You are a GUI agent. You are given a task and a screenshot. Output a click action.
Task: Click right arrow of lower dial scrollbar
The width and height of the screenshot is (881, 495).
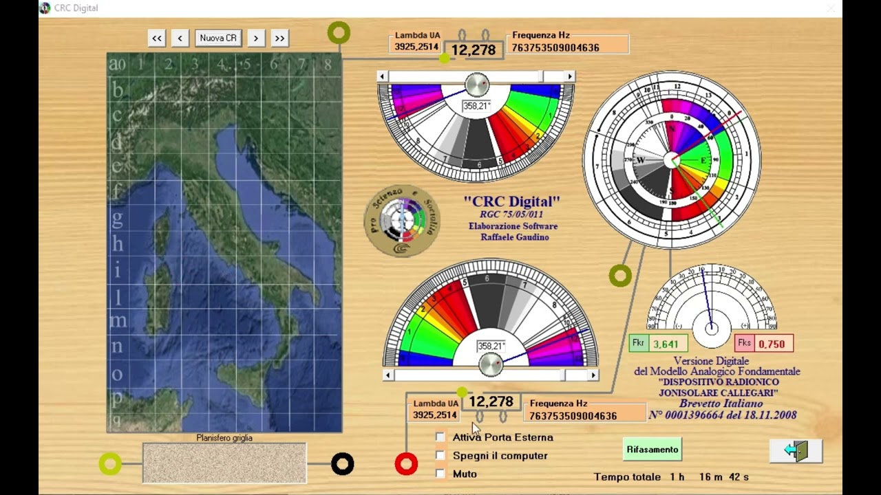[593, 375]
